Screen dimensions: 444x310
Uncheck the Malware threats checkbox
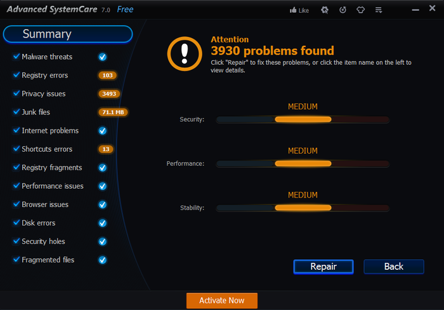(16, 57)
